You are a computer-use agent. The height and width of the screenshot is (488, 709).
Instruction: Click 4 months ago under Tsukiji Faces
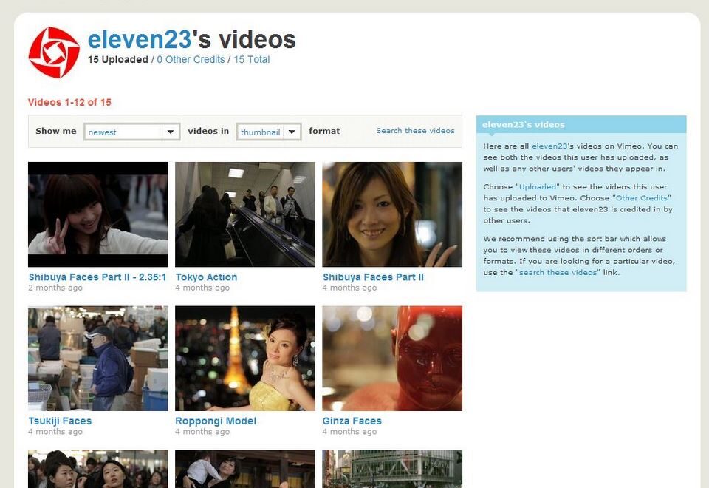point(55,432)
